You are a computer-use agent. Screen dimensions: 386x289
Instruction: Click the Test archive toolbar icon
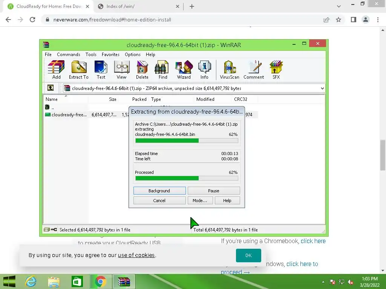[101, 70]
